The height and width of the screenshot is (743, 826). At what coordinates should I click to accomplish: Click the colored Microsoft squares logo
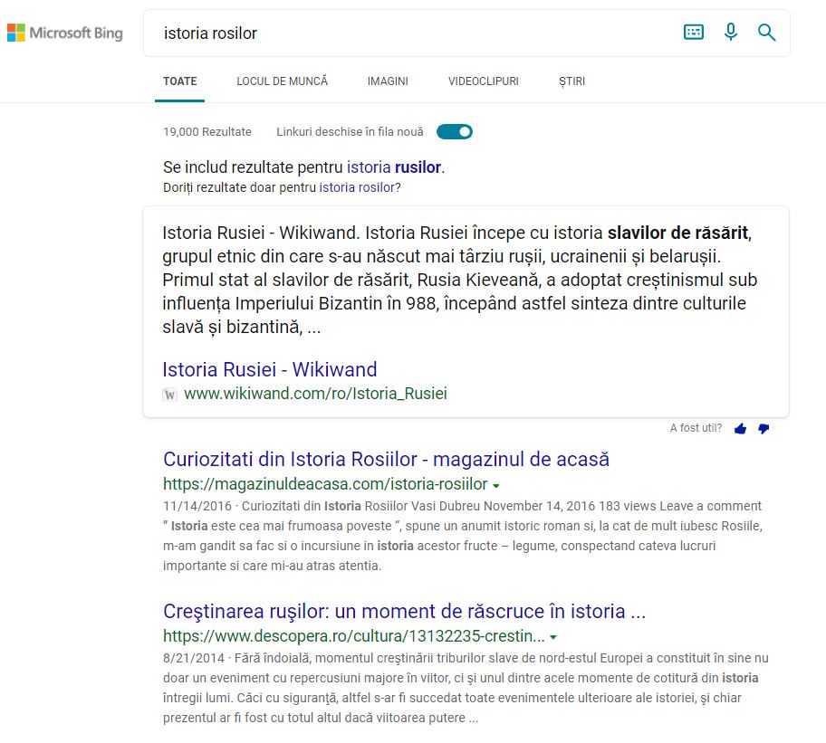coord(16,33)
